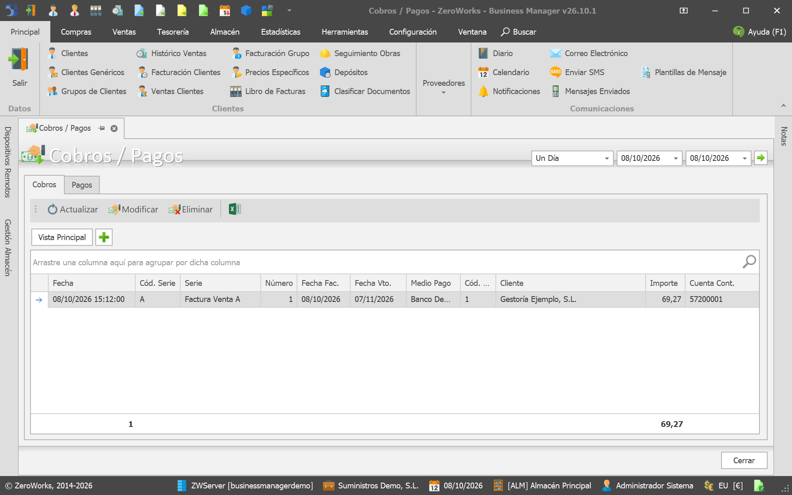
Task: Open Plantillas de Mensaje
Action: coord(684,72)
